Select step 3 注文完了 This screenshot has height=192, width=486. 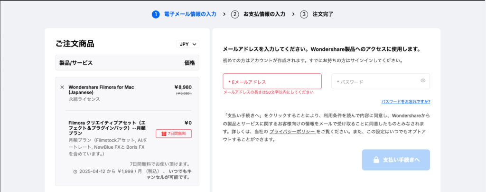pyautogui.click(x=317, y=14)
